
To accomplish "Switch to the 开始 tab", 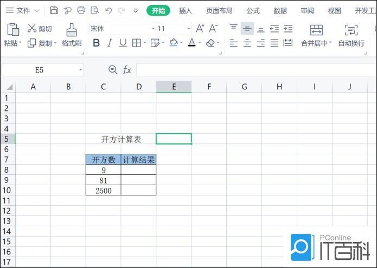I will point(158,10).
